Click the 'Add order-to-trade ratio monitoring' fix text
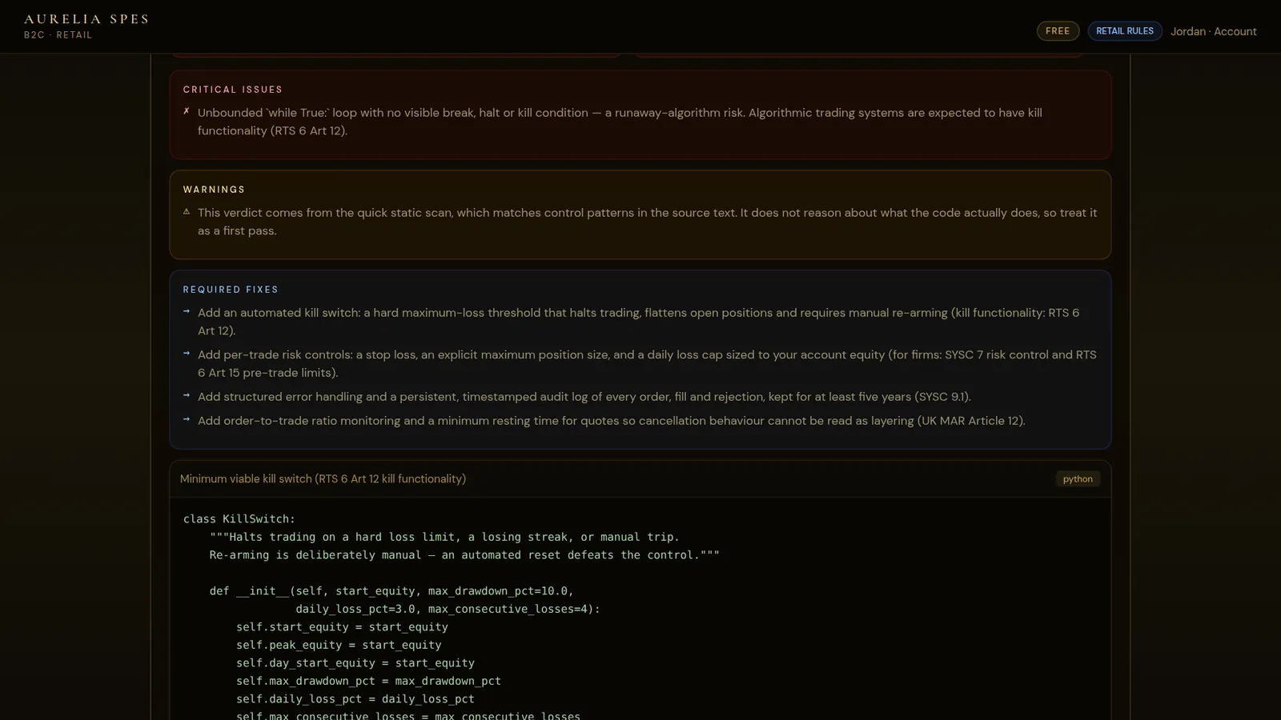The width and height of the screenshot is (1281, 720). [612, 421]
